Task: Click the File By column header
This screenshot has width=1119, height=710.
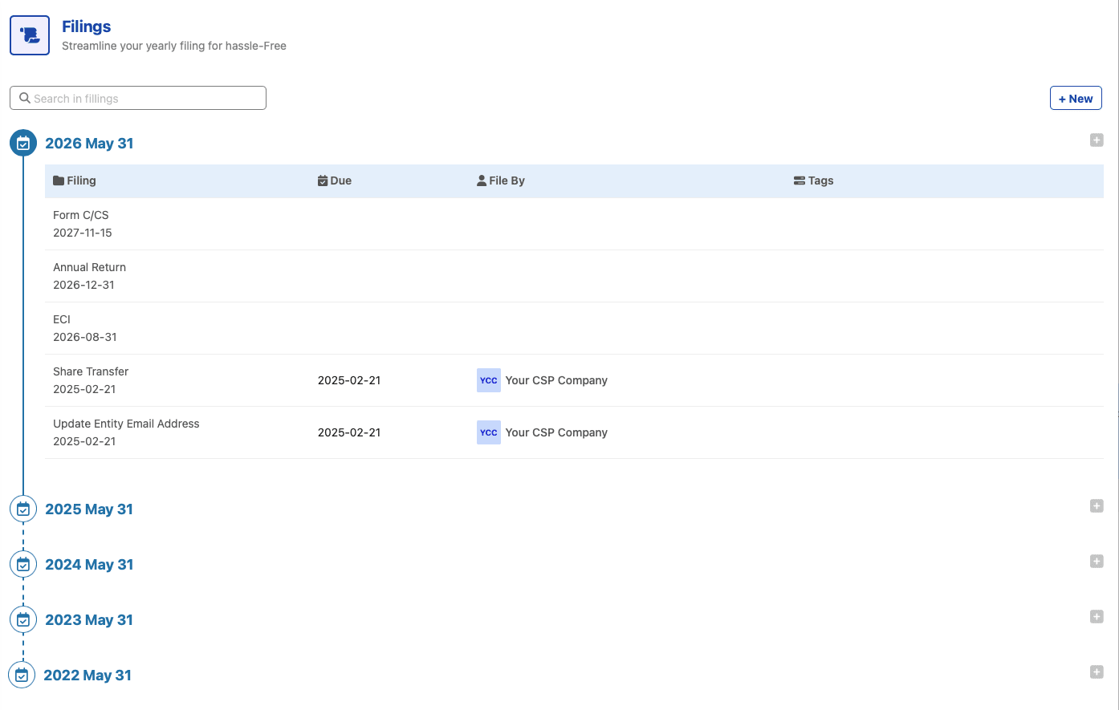Action: [501, 181]
